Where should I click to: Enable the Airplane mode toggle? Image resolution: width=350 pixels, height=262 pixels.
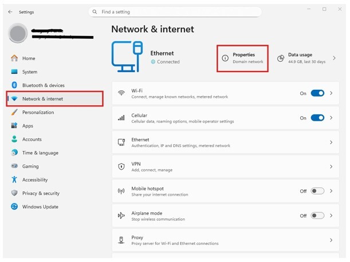(x=317, y=216)
